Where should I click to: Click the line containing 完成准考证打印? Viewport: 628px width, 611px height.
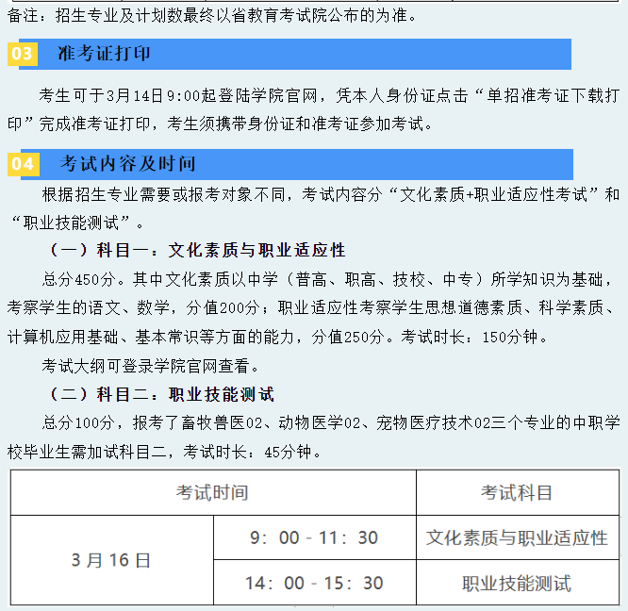[221, 124]
